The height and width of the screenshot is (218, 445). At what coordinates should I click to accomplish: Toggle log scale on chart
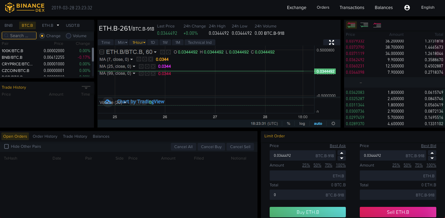[x=302, y=123]
